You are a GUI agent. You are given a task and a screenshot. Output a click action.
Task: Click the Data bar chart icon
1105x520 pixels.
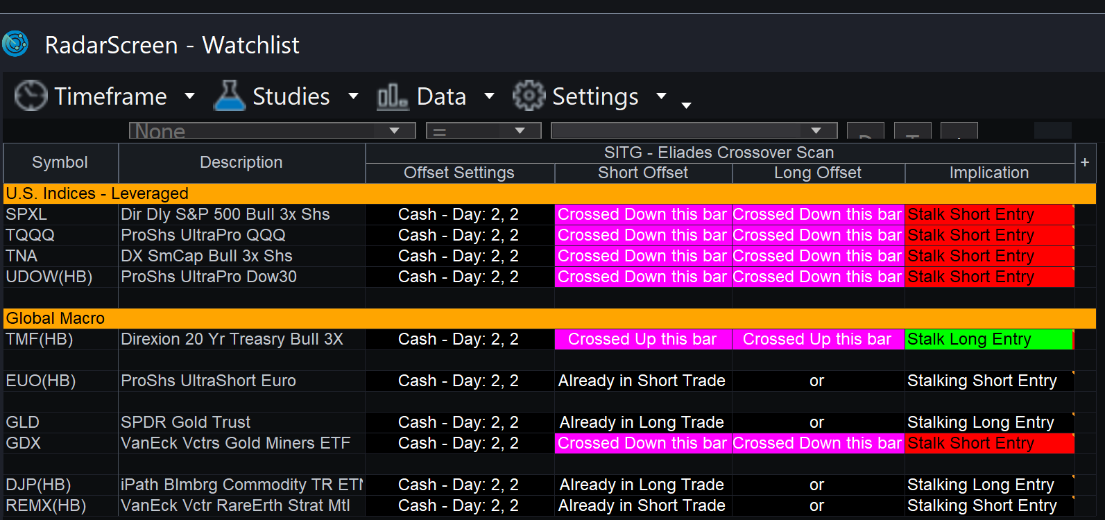392,96
